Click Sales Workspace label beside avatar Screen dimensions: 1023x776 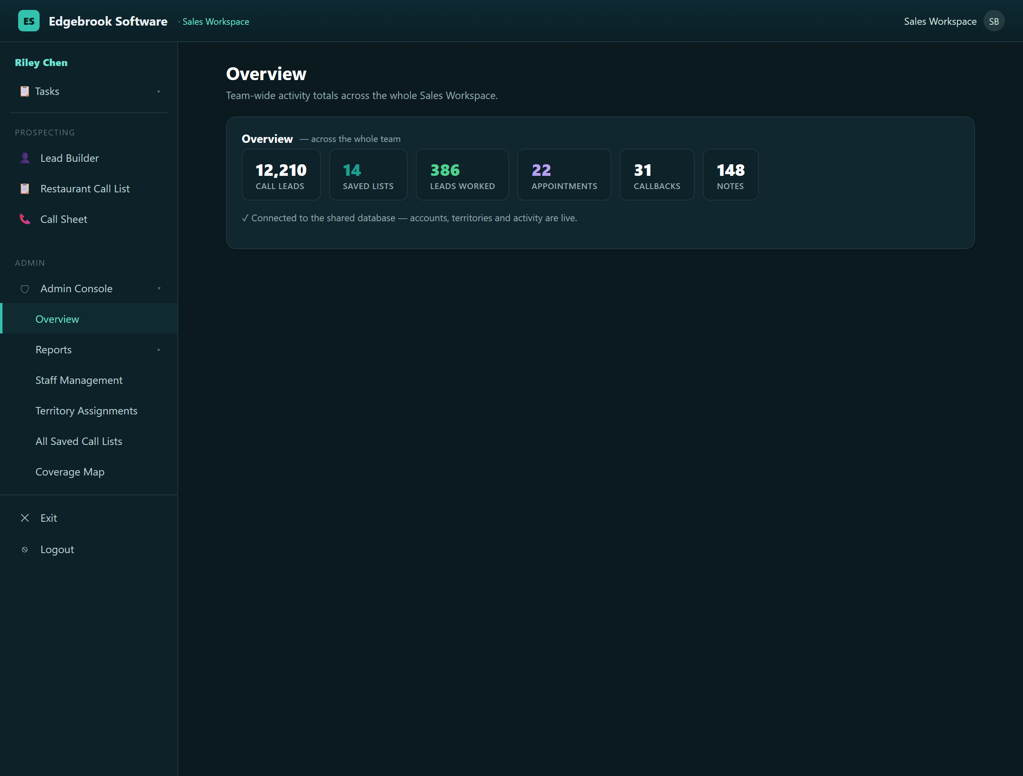pyautogui.click(x=940, y=21)
